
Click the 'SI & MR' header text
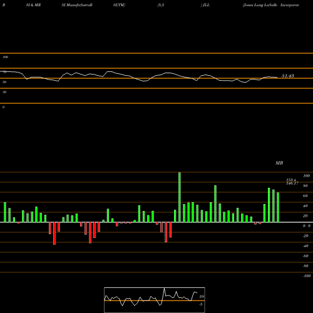coord(33,5)
